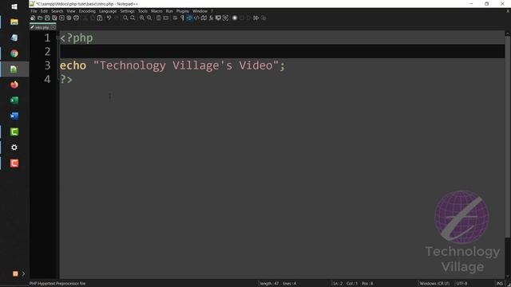
Task: Open Excel from the taskbar
Action: point(14,100)
